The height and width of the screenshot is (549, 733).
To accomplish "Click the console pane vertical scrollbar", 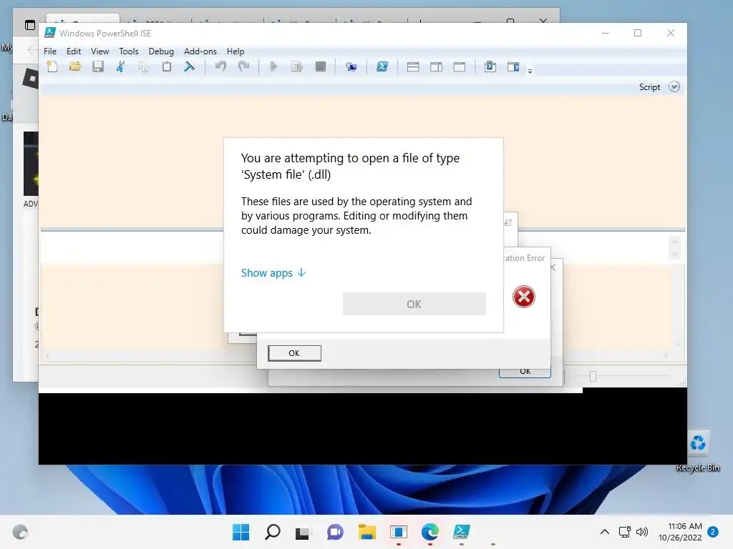I will coord(678,308).
